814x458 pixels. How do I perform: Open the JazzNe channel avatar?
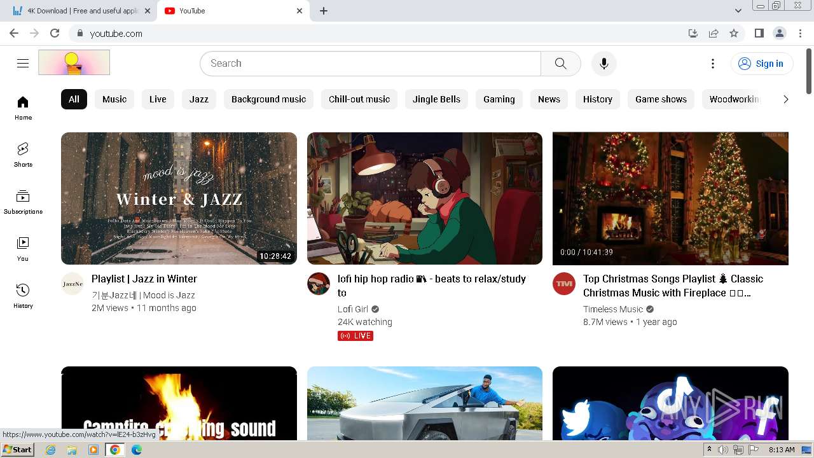(72, 284)
